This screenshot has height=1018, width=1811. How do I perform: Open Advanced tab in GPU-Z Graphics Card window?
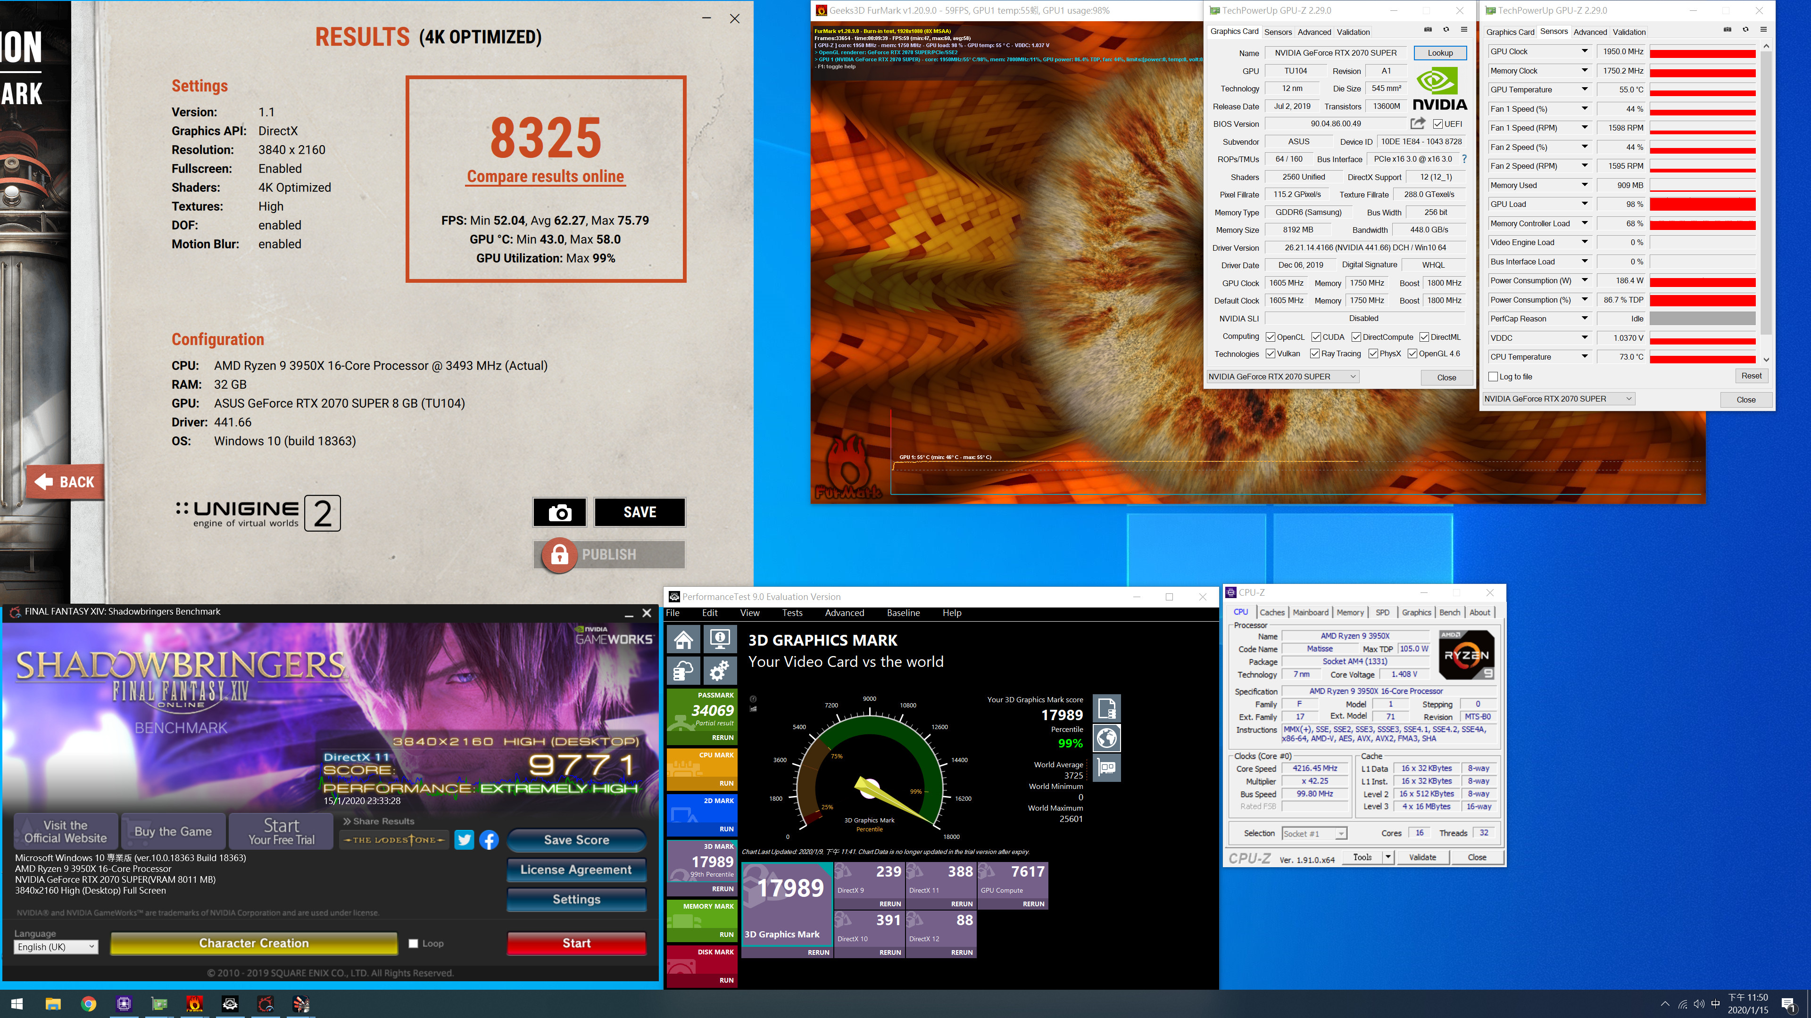coord(1314,32)
